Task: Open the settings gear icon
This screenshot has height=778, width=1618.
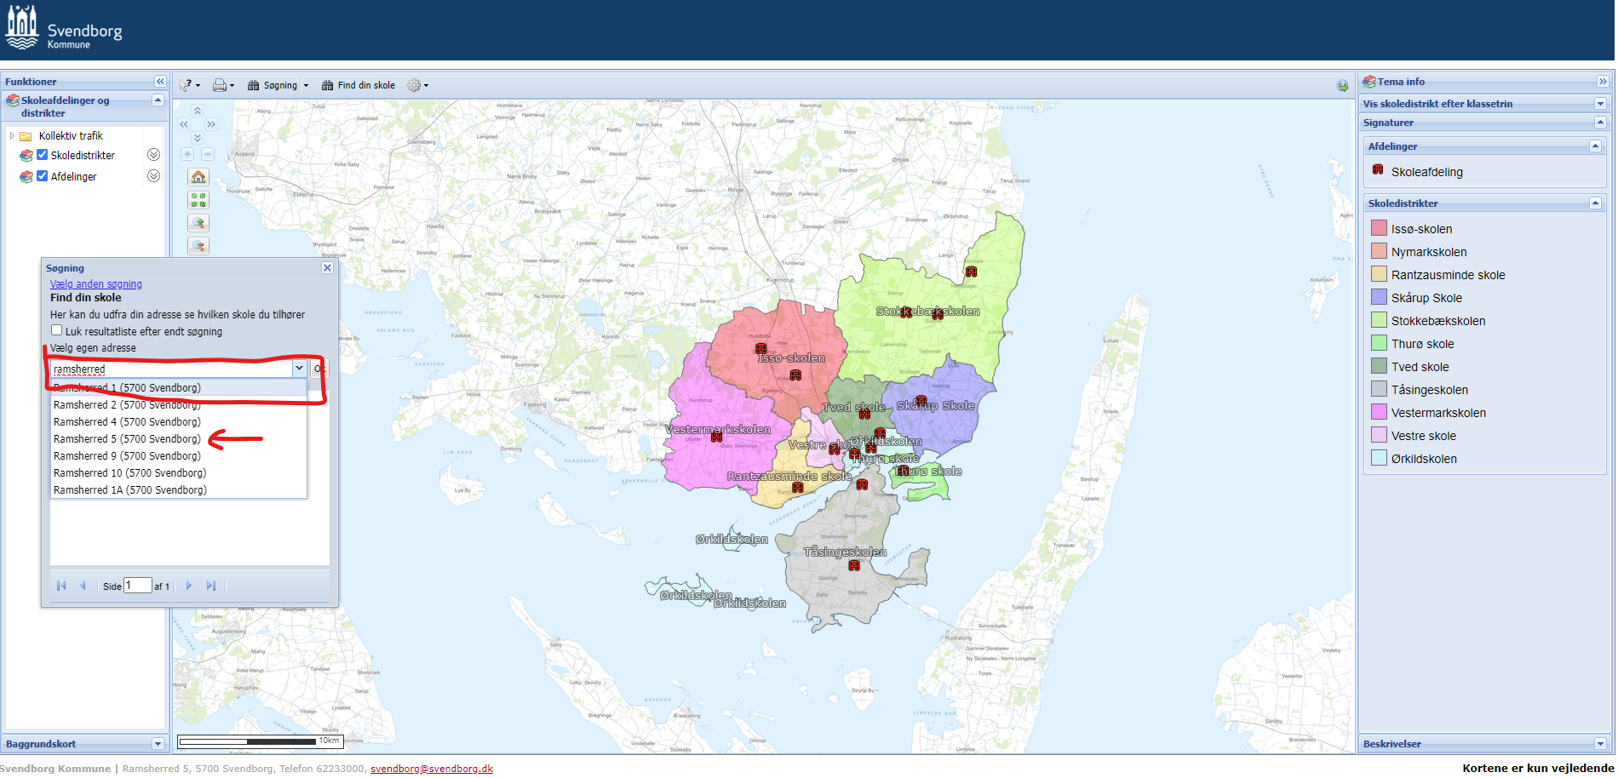Action: [415, 85]
